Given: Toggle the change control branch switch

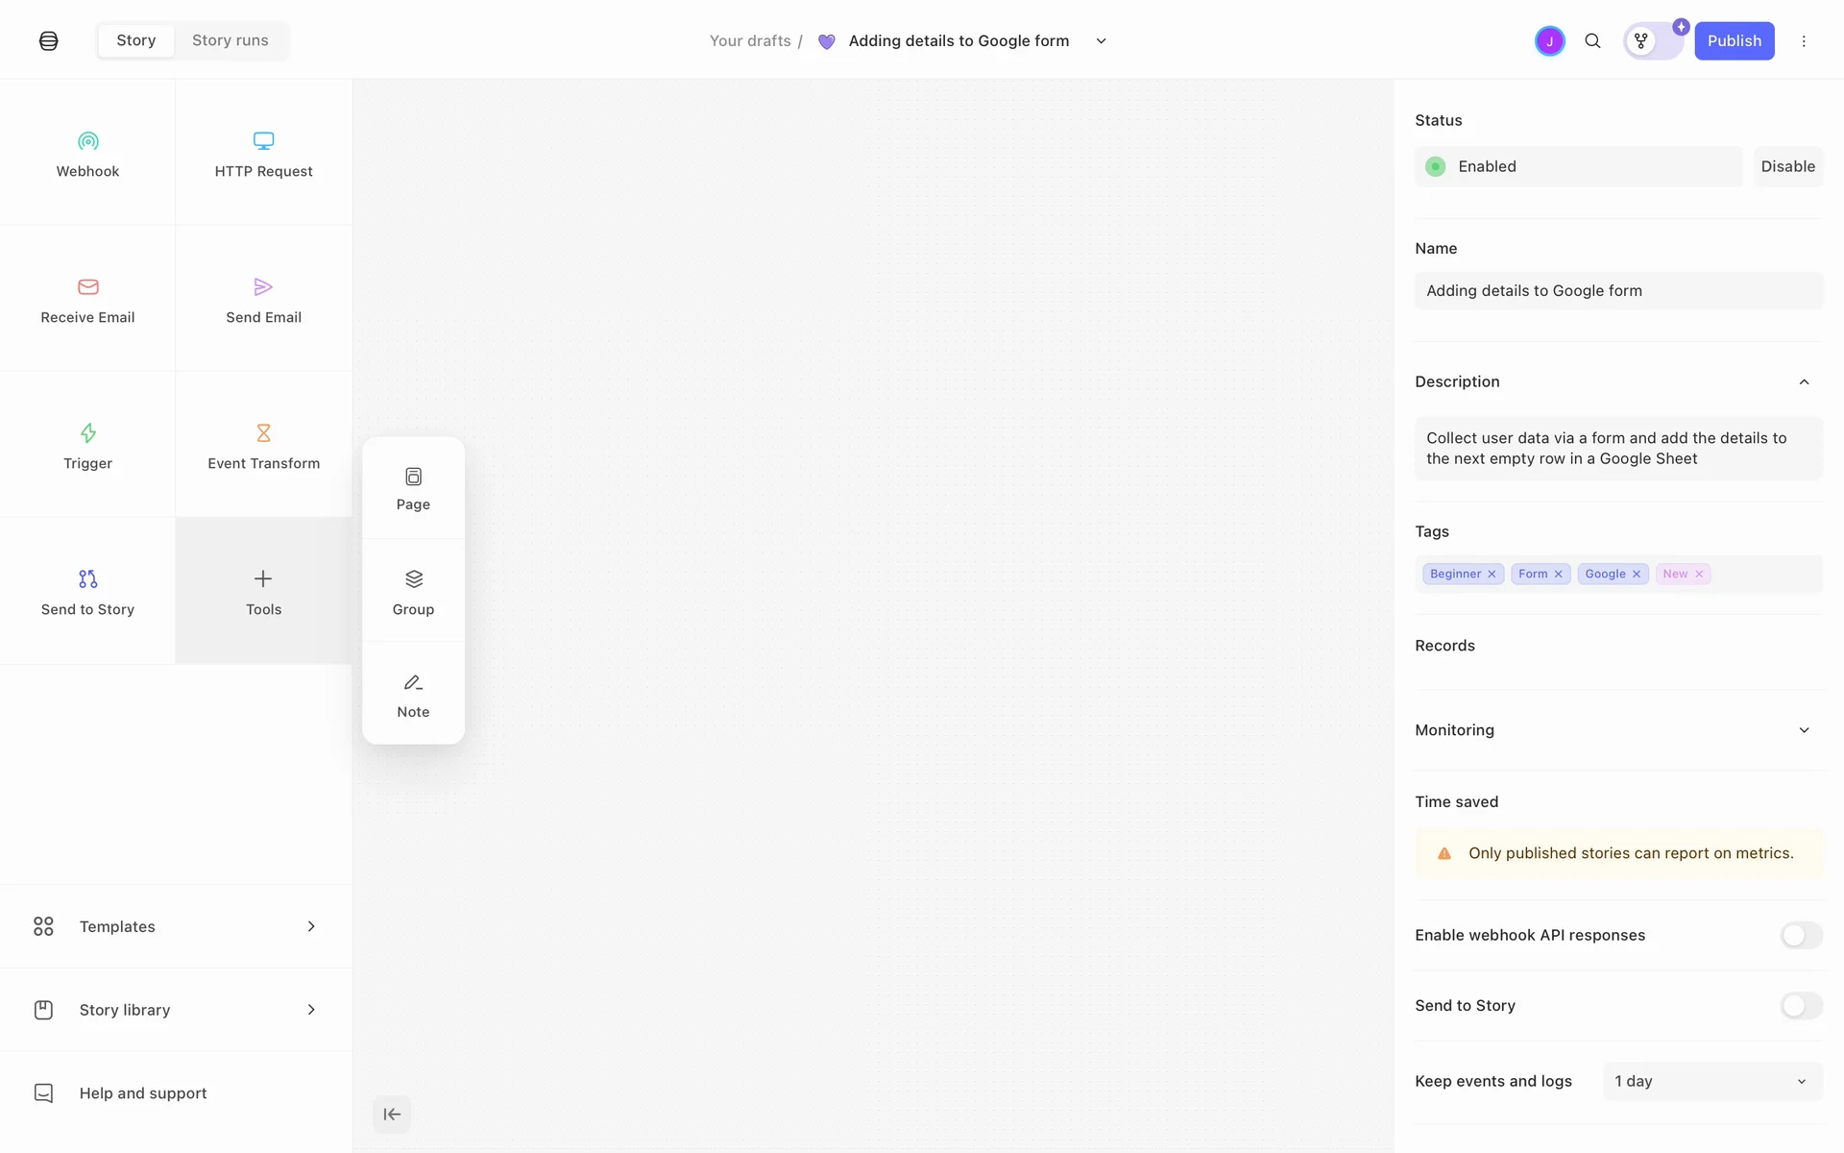Looking at the screenshot, I should point(1653,40).
